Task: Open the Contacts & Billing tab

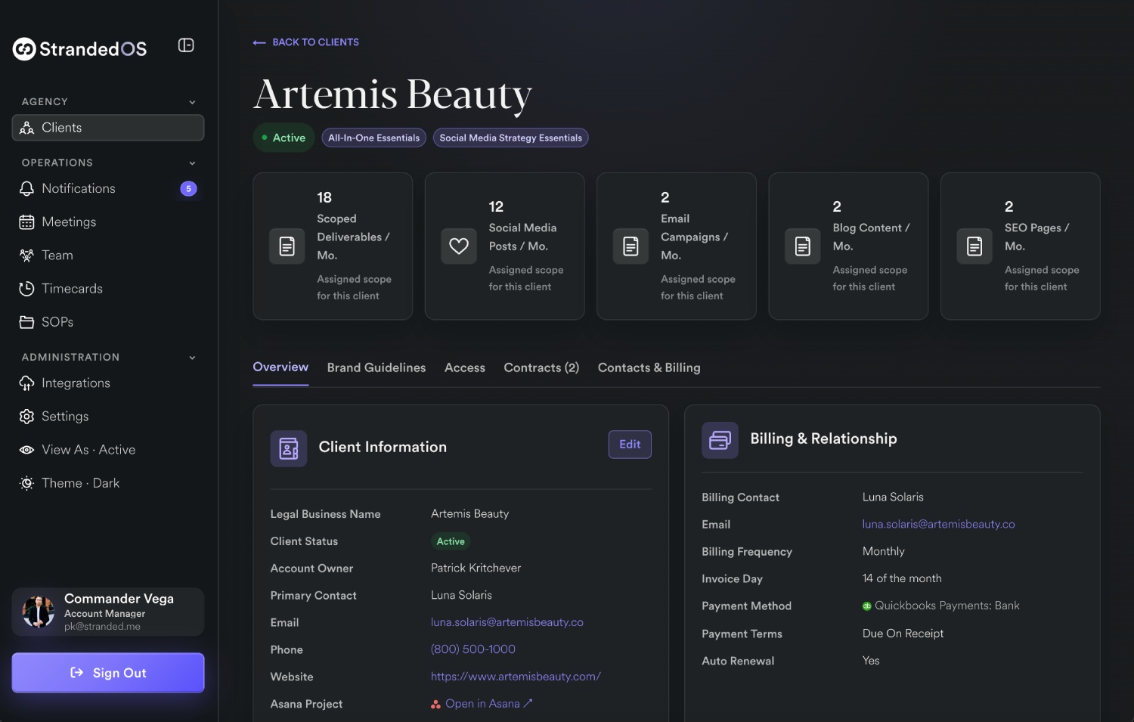Action: pyautogui.click(x=649, y=368)
